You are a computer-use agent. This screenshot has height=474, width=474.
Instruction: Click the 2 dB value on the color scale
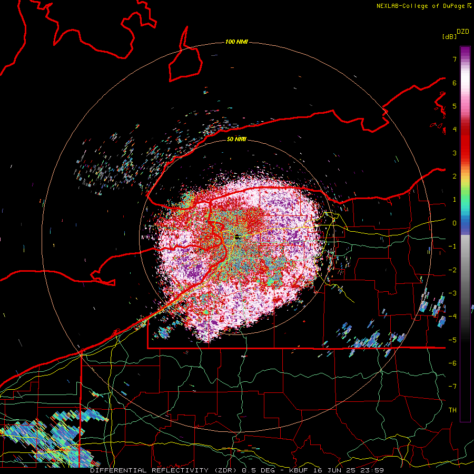point(455,176)
